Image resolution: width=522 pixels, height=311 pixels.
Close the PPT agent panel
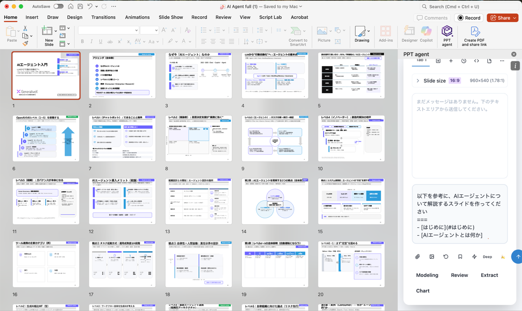point(514,54)
